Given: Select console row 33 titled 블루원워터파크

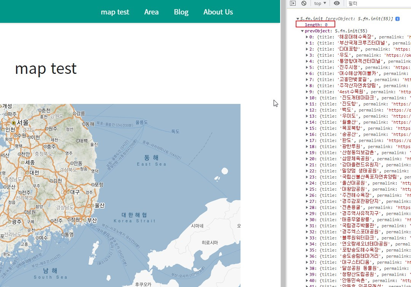Looking at the screenshot, I should [x=358, y=238].
